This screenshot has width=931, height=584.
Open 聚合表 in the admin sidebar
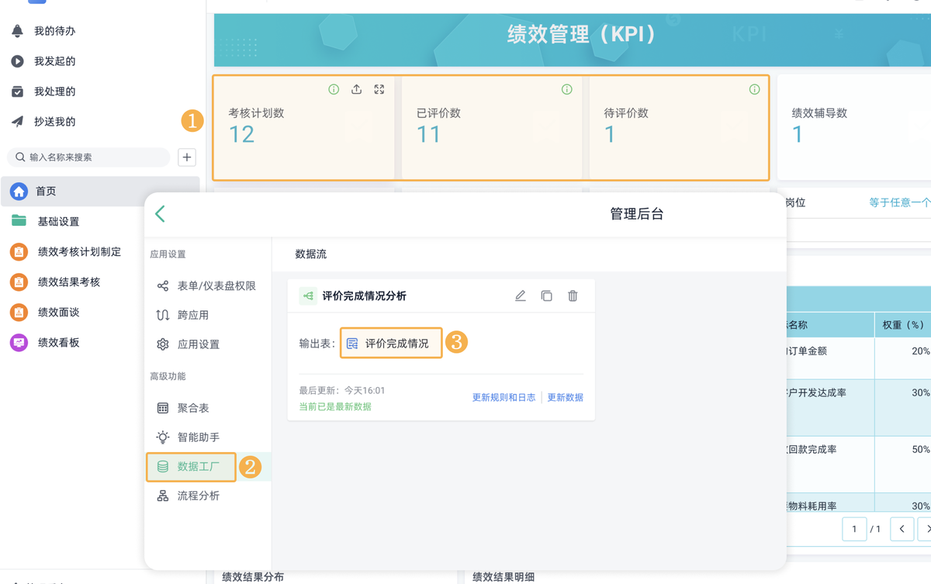pos(192,408)
